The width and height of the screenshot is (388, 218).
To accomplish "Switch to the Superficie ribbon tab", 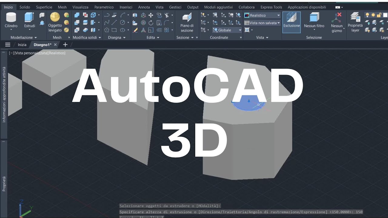I will pyautogui.click(x=44, y=7).
